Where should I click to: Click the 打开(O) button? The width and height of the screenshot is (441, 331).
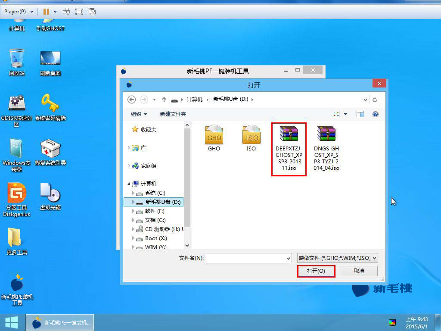pos(316,271)
